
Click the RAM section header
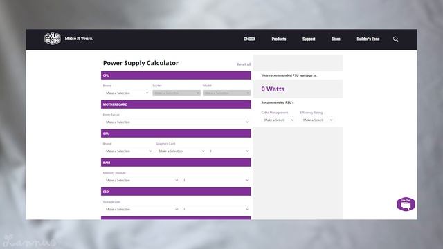point(176,163)
